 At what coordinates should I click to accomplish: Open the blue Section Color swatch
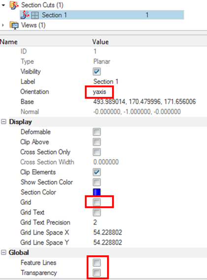click(x=97, y=192)
